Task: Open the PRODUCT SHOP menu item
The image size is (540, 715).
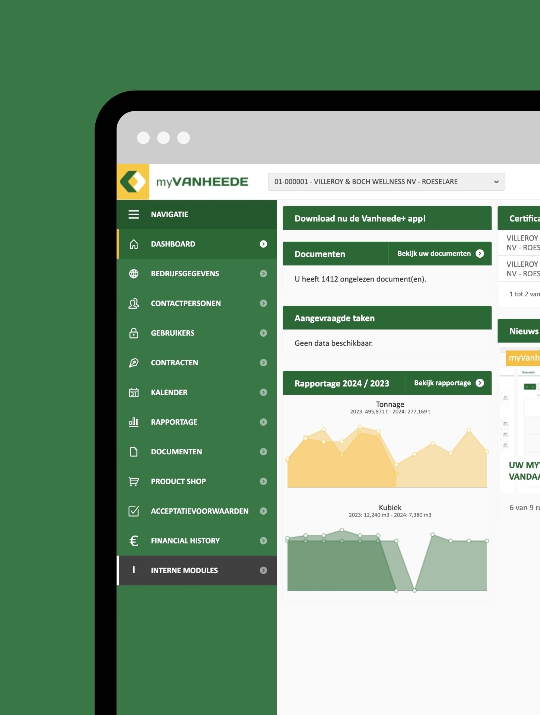Action: (197, 482)
